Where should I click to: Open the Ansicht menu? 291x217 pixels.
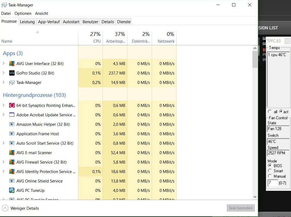click(x=42, y=13)
